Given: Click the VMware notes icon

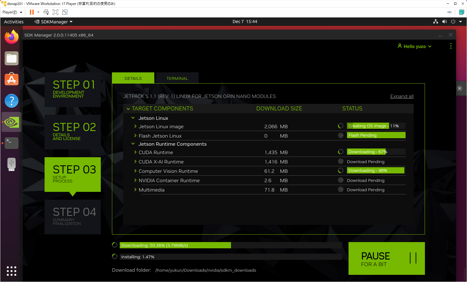Looking at the screenshot, I should 462,12.
